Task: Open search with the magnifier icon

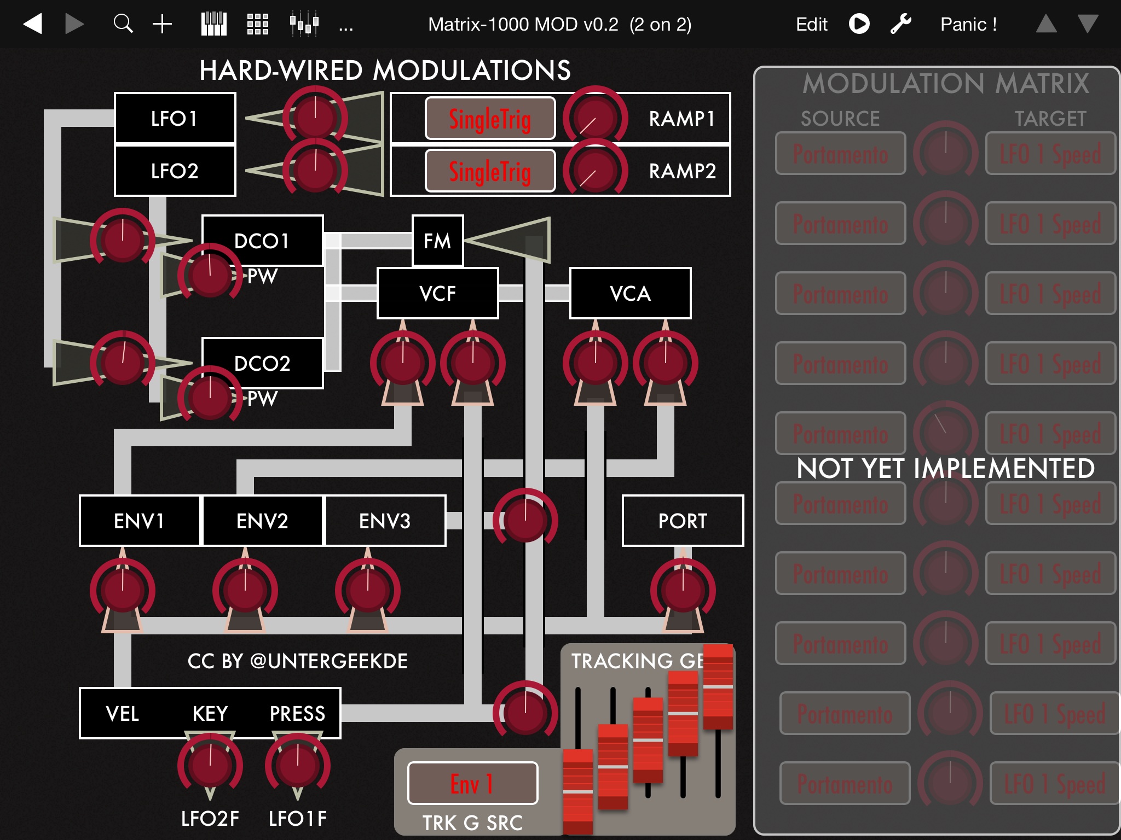Action: tap(123, 24)
